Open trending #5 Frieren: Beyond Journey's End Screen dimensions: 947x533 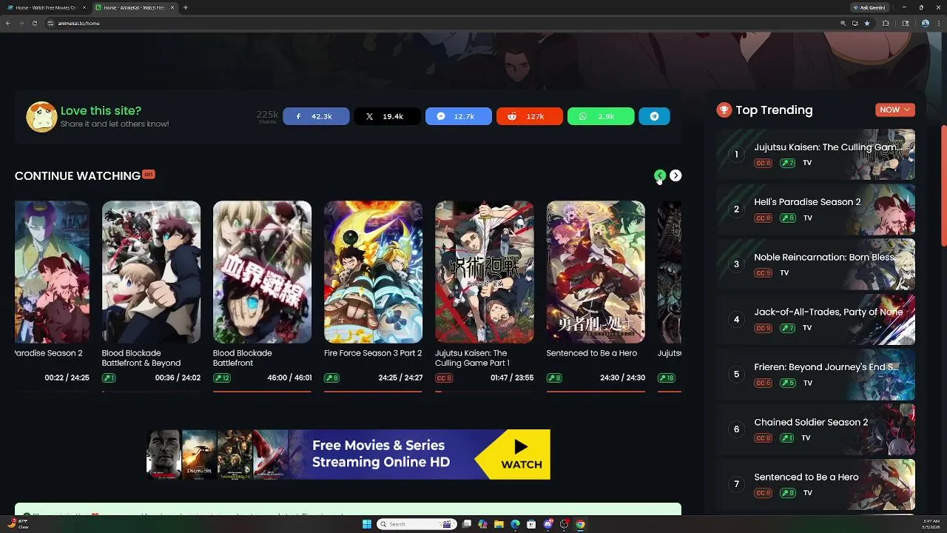(815, 374)
